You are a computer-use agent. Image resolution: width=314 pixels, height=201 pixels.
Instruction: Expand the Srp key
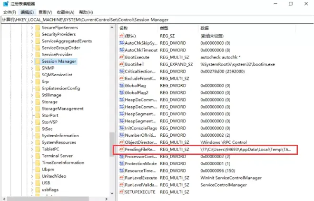(x=32, y=81)
